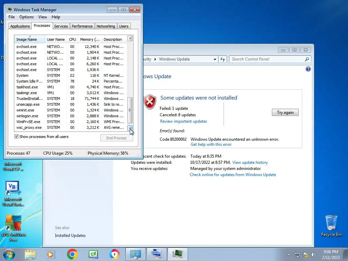348x261 pixels.
Task: Open the Recycle Bin desktop icon
Action: 331,226
